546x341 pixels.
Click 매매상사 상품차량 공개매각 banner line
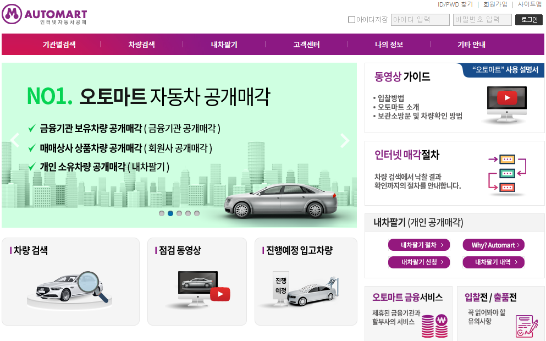pos(126,148)
